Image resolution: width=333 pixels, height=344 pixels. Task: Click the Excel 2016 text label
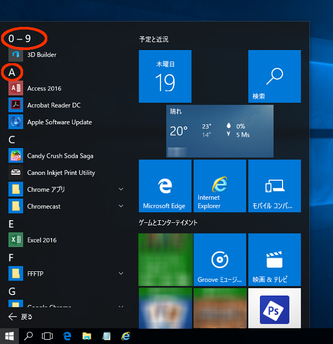[42, 240]
